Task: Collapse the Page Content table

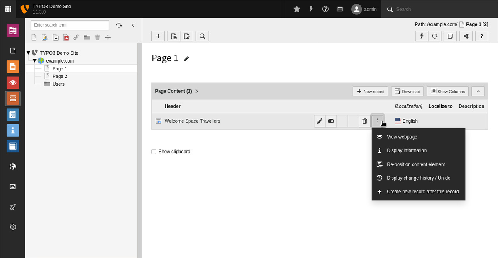Action: point(478,91)
